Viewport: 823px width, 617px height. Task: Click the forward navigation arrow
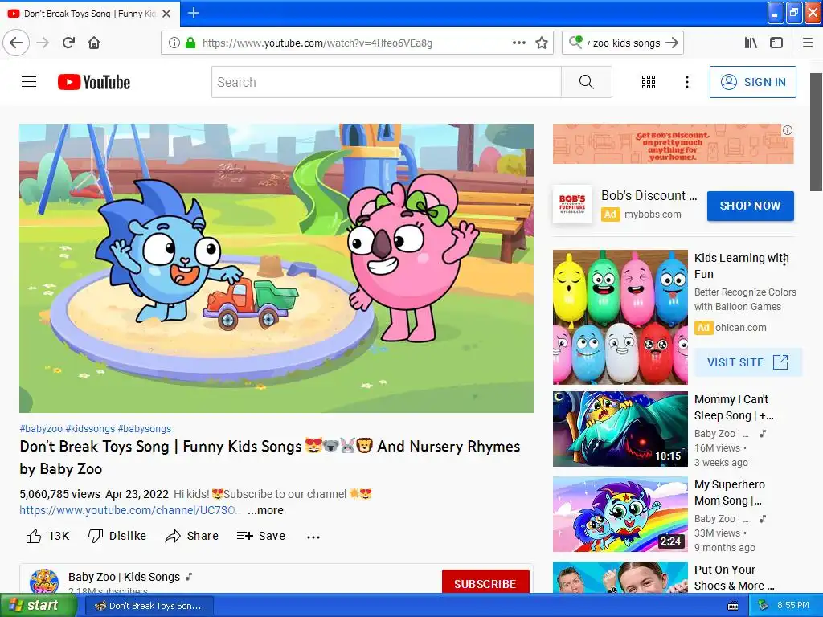43,43
